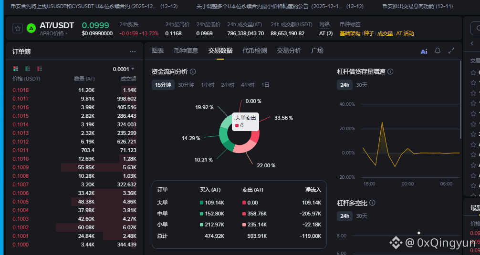Click the 24h price change -13.73%
Screen dimensions: 480x255
pos(149,33)
